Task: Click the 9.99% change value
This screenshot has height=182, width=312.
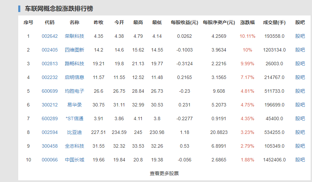Action: pos(247,64)
